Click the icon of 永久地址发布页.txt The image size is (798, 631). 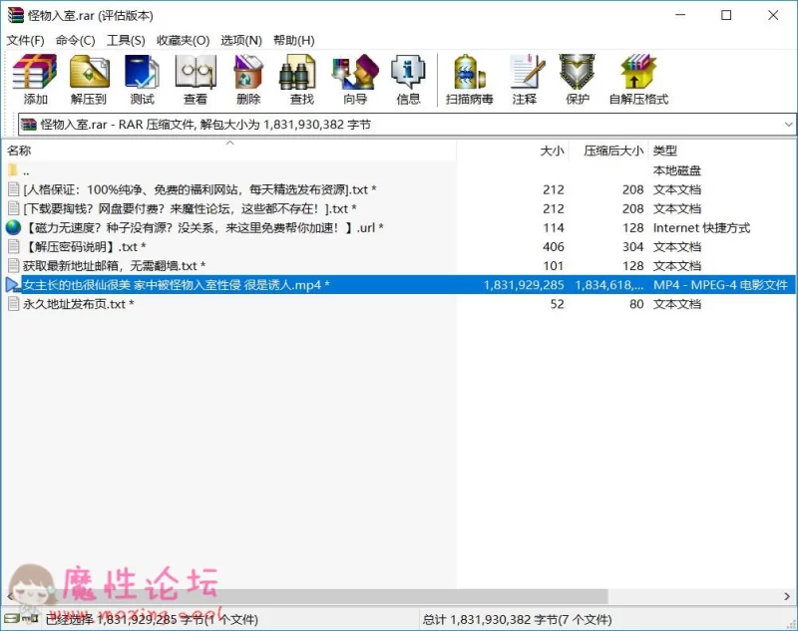tap(14, 304)
